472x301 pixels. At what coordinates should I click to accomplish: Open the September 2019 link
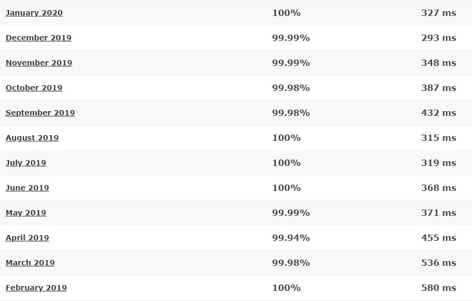click(x=40, y=113)
